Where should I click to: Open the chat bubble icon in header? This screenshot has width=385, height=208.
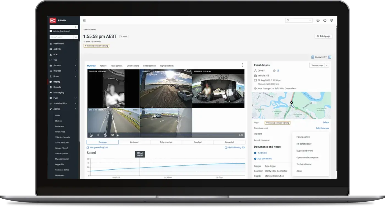point(318,20)
